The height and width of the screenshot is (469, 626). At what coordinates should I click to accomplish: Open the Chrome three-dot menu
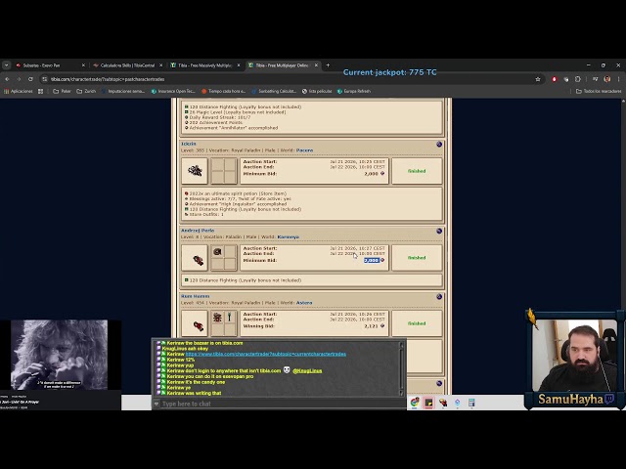tap(619, 79)
